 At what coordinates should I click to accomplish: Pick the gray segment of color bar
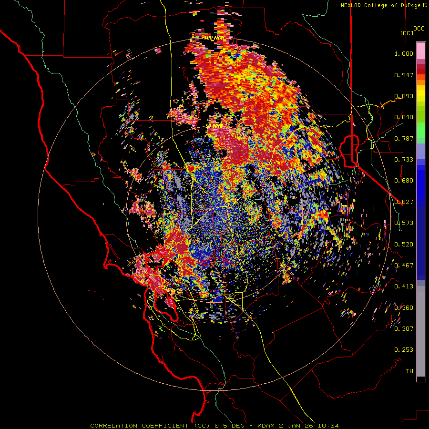tap(421, 331)
